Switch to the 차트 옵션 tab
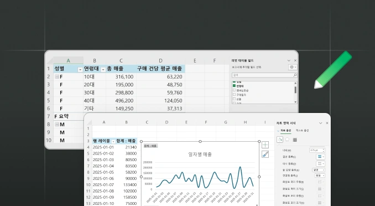Screen dimensions: 375x206 [285, 131]
